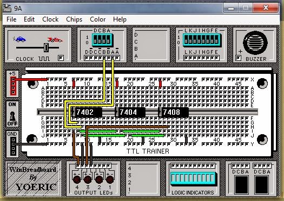284x201 pixels.
Task: Open the Color menu
Action: click(97, 19)
